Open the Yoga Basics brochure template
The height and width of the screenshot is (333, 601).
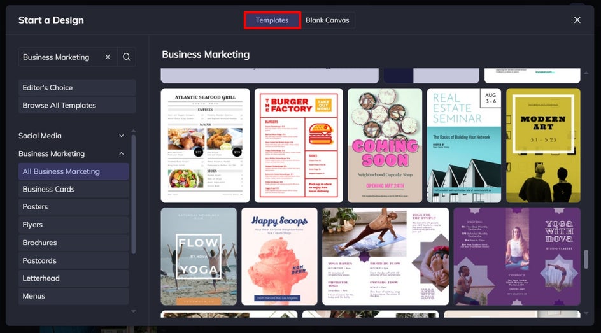385,257
